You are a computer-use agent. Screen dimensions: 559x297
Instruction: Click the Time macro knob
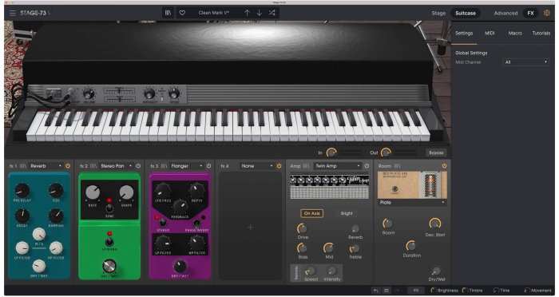pyautogui.click(x=496, y=291)
